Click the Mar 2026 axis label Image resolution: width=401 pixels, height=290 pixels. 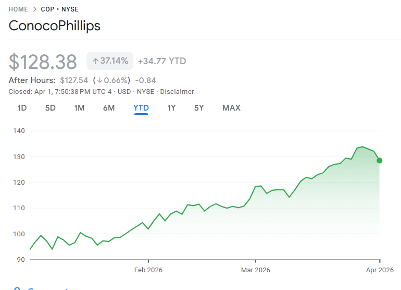coord(255,270)
